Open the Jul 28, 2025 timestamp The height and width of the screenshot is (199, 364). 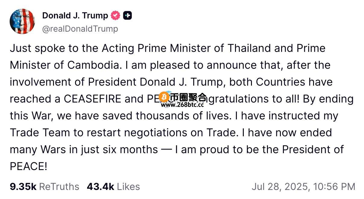pyautogui.click(x=303, y=187)
